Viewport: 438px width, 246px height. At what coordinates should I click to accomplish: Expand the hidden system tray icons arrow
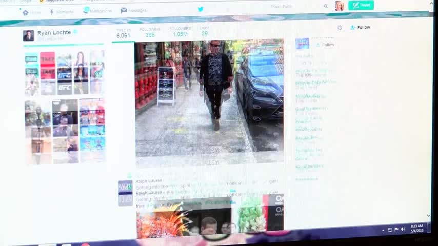click(383, 230)
